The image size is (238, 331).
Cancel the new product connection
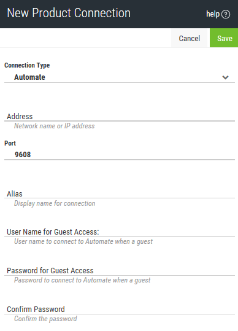[x=190, y=38]
